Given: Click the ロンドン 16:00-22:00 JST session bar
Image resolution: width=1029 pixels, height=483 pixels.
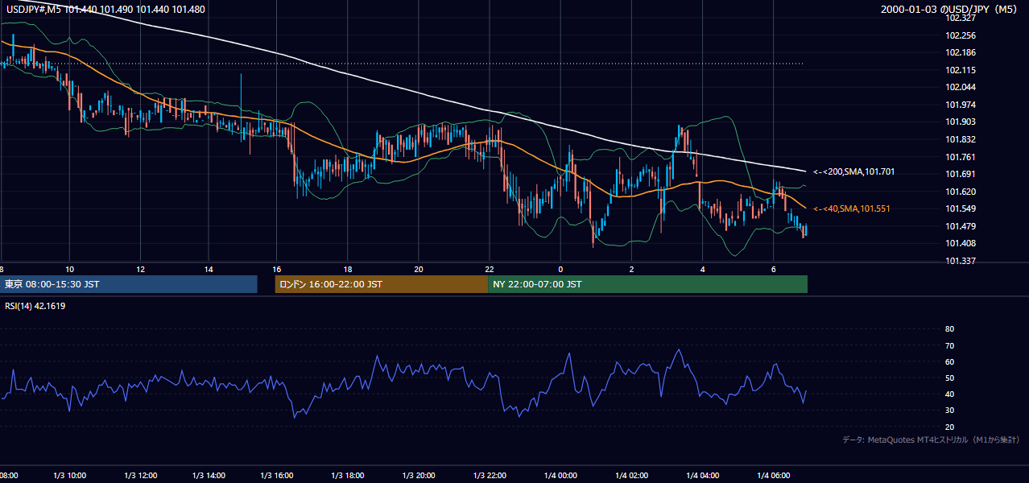Looking at the screenshot, I should click(x=381, y=284).
